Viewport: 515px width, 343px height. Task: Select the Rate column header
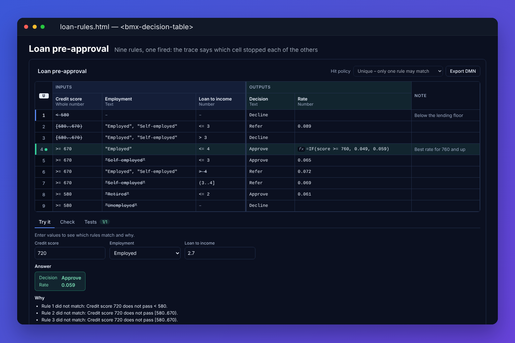pos(353,102)
